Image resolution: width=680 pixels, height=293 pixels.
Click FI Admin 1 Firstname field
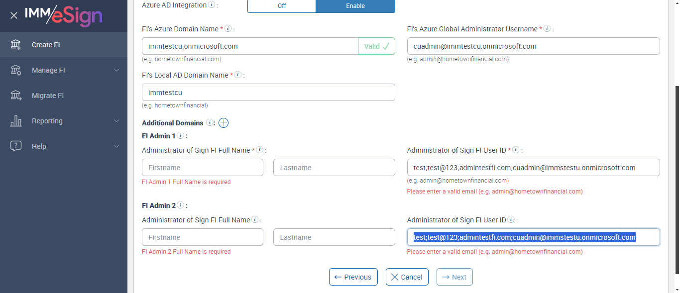click(x=202, y=168)
